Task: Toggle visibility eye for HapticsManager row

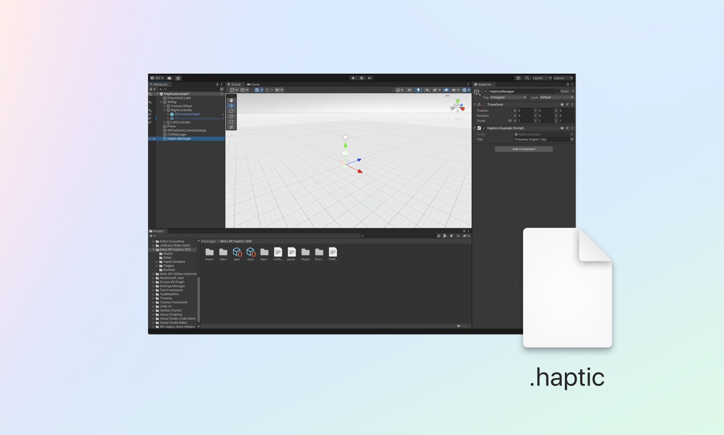Action: pyautogui.click(x=150, y=138)
